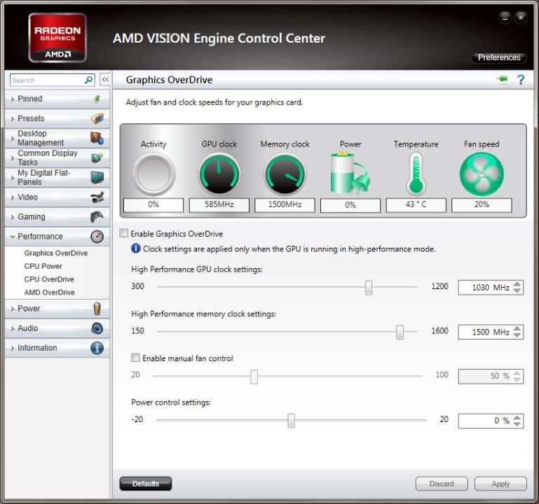Collapse sidebar with double-arrow button
Screen dimensions: 539x504
pyautogui.click(x=105, y=80)
